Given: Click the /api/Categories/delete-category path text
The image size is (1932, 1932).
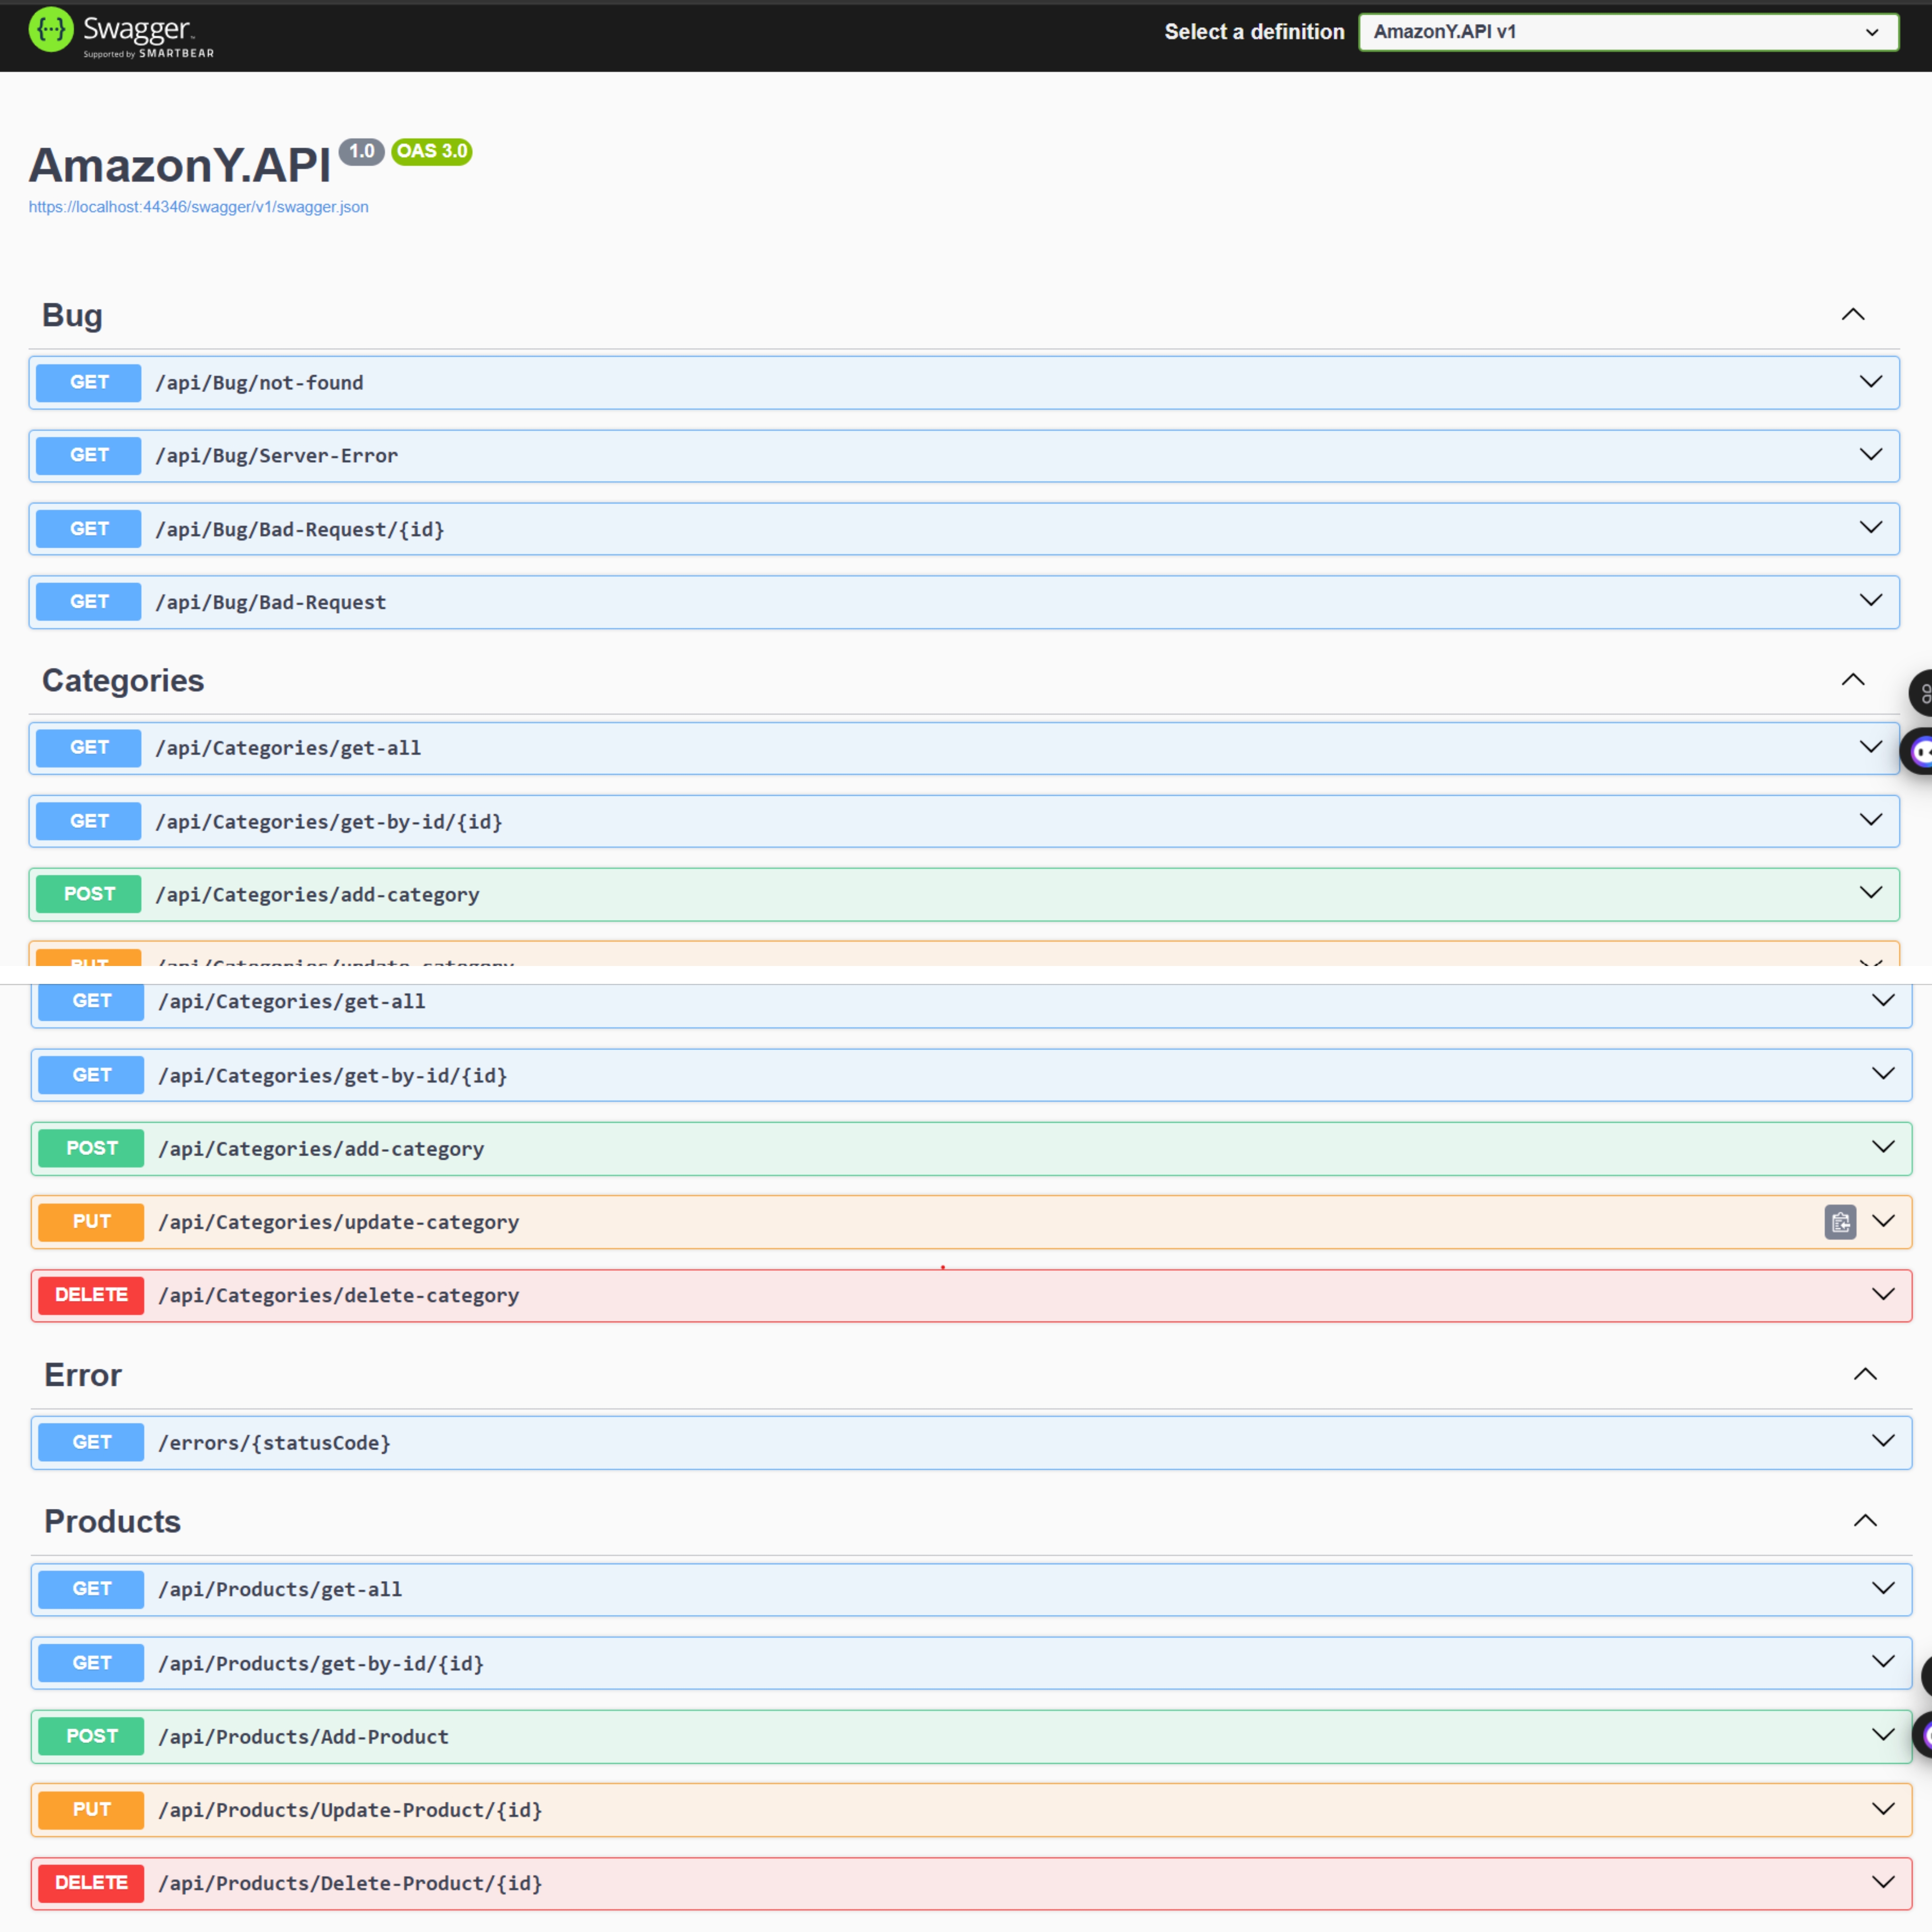Looking at the screenshot, I should (339, 1296).
